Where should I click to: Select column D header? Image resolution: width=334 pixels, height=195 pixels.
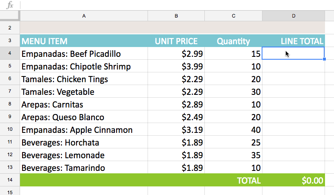coord(294,16)
